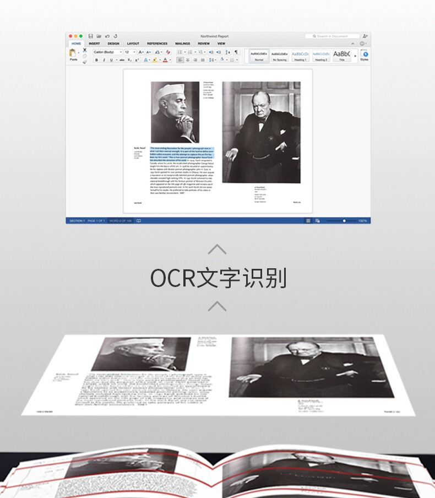This screenshot has height=498, width=435.
Task: Expand the styles gallery arrow
Action: 355,56
